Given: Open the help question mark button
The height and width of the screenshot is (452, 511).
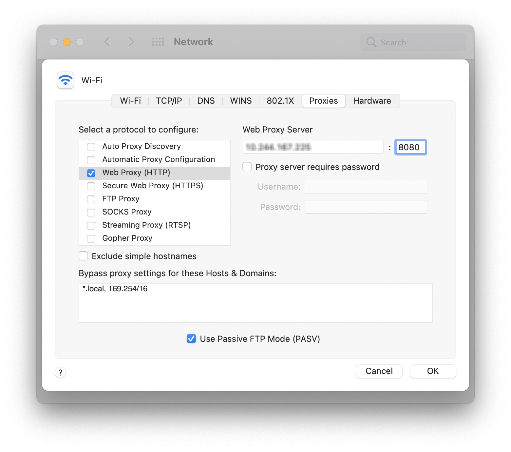Looking at the screenshot, I should click(x=60, y=373).
